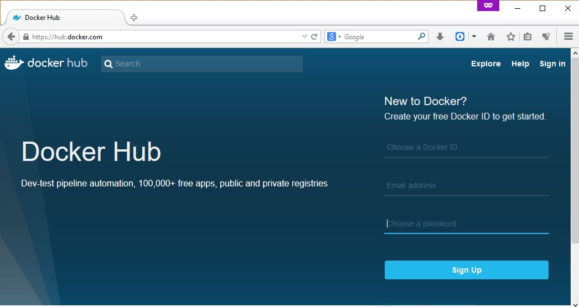This screenshot has width=579, height=307.
Task: Expand the search engine selector dropdown
Action: (334, 37)
